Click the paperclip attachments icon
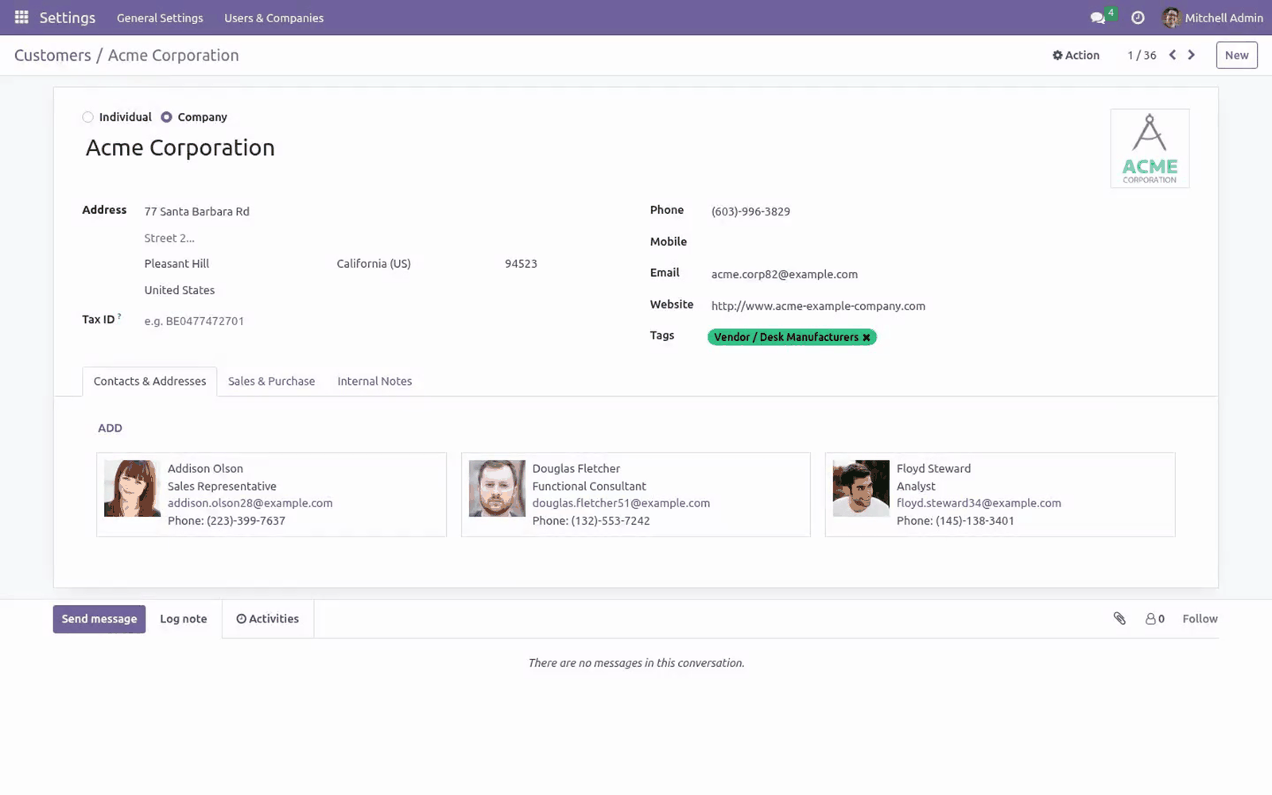1272x795 pixels. (1119, 619)
